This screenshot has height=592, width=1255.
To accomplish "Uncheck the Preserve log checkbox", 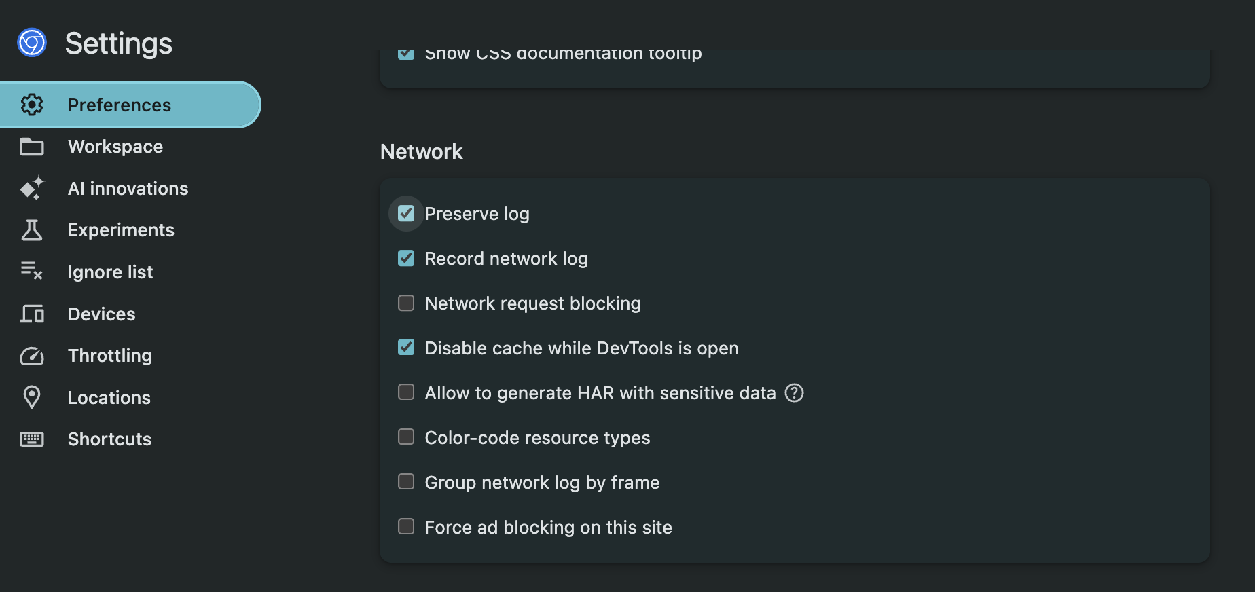I will tap(406, 214).
